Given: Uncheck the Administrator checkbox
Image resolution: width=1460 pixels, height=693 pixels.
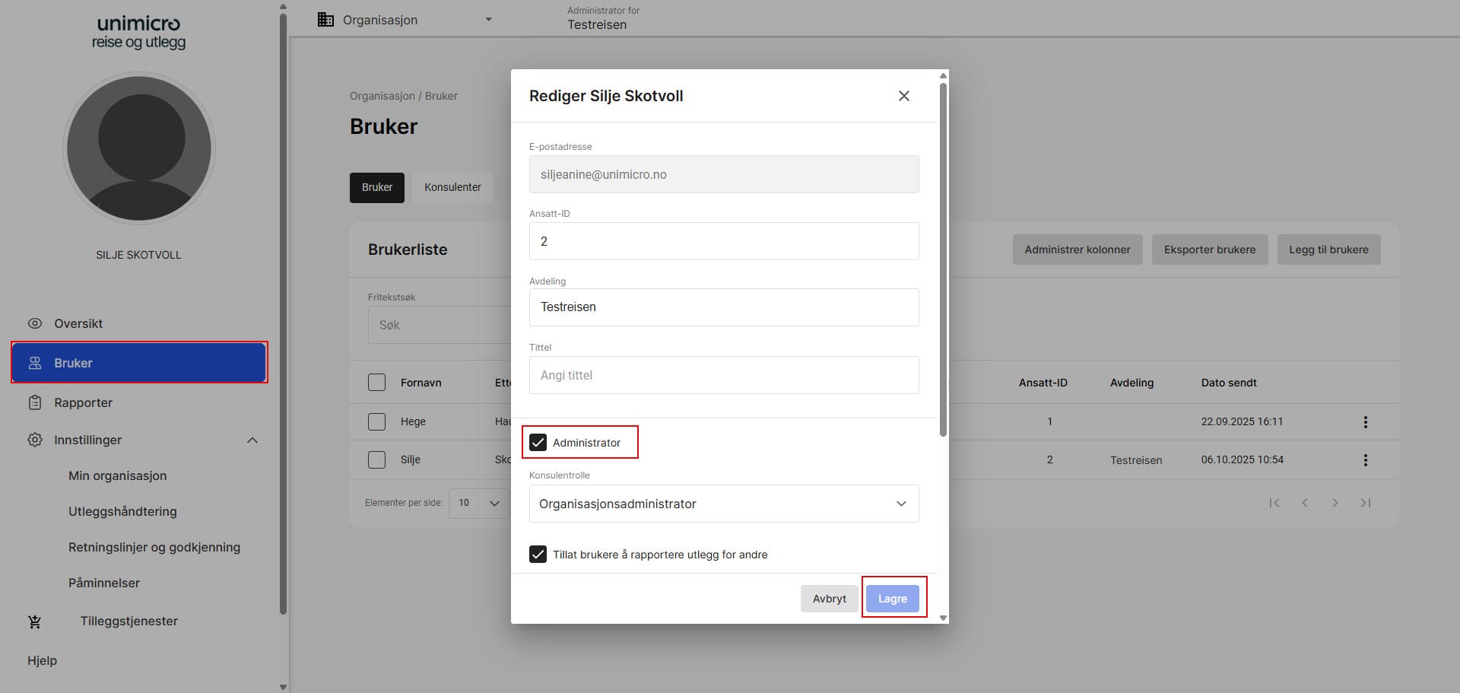Looking at the screenshot, I should (x=538, y=443).
